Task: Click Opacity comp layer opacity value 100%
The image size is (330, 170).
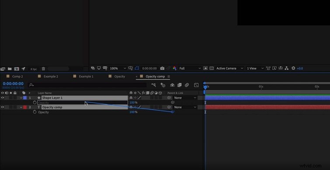Action: point(133,112)
